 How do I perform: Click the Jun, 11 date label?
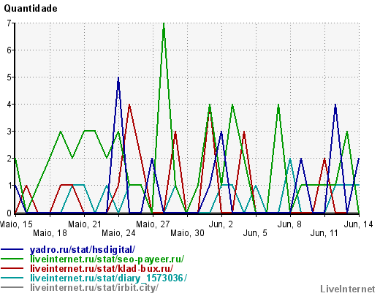click(x=324, y=233)
